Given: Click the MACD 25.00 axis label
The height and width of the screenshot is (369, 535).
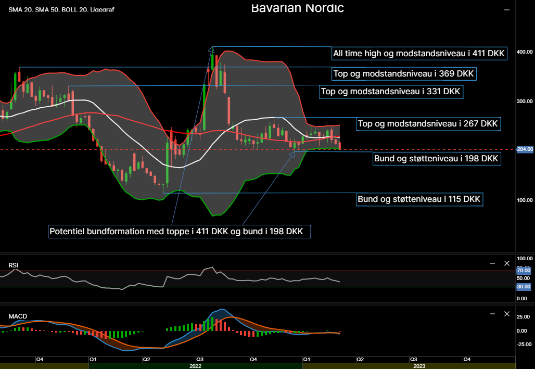Looking at the screenshot, I should click(524, 317).
